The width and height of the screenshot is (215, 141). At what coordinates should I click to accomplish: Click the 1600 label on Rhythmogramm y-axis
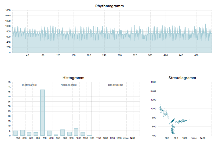[8, 10]
